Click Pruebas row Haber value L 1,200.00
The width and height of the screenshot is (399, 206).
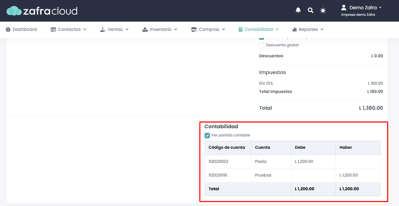[x=349, y=175]
